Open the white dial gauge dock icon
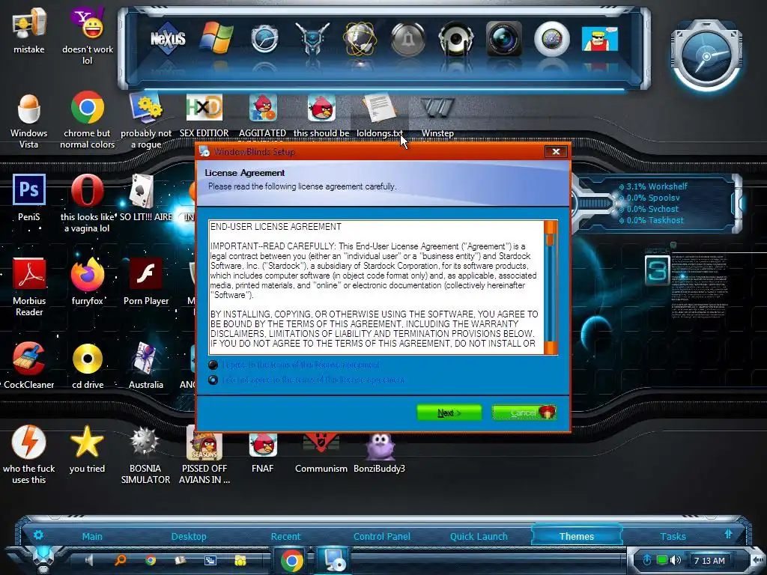The width and height of the screenshot is (767, 575). coord(552,39)
